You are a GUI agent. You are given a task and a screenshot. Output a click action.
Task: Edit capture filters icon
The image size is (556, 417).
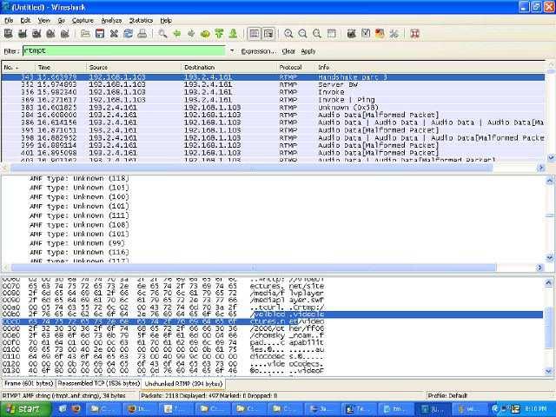[351, 34]
